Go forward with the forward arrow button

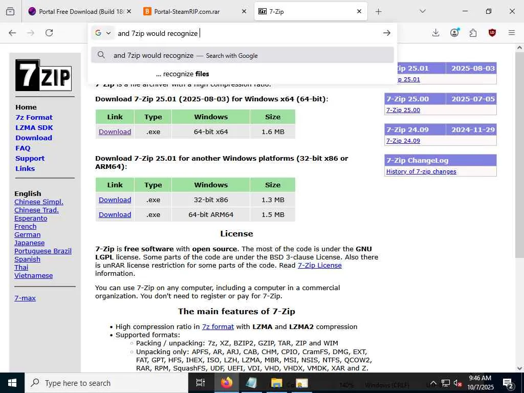[31, 33]
